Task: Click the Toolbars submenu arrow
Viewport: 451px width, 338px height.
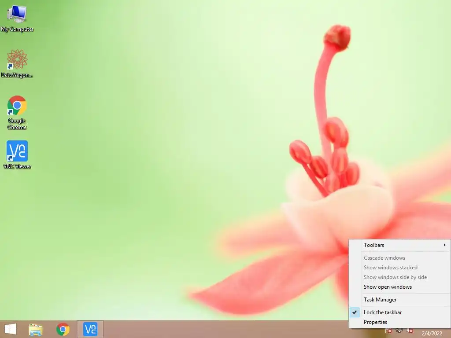Action: 445,245
